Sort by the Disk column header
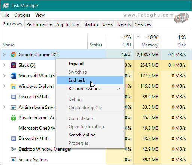 174,41
